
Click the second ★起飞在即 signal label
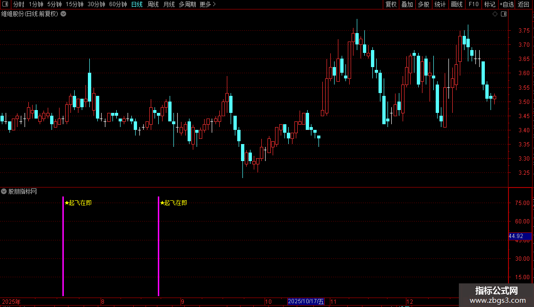[173, 203]
